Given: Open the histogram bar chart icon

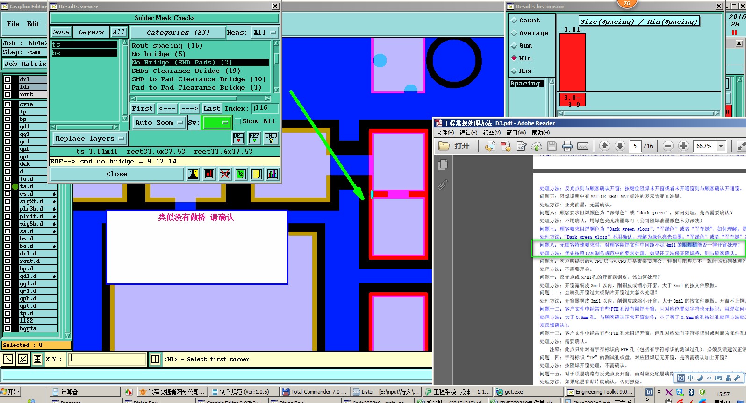Looking at the screenshot, I should pos(273,174).
